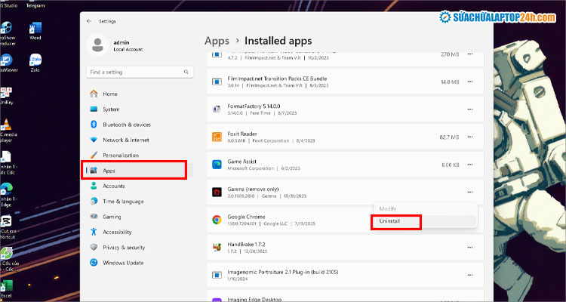Click the Apps breadcrumb link
566x302 pixels.
217,41
